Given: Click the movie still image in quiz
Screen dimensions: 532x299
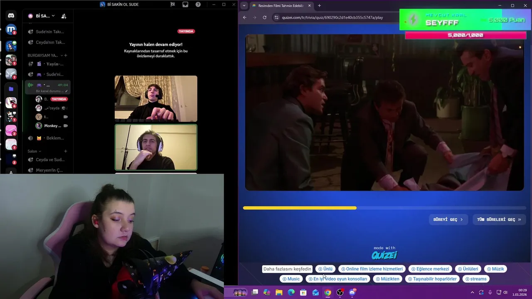Looking at the screenshot, I should click(384, 113).
